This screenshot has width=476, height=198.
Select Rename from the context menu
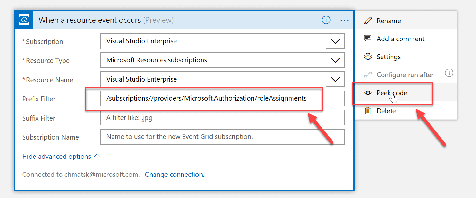click(406, 21)
